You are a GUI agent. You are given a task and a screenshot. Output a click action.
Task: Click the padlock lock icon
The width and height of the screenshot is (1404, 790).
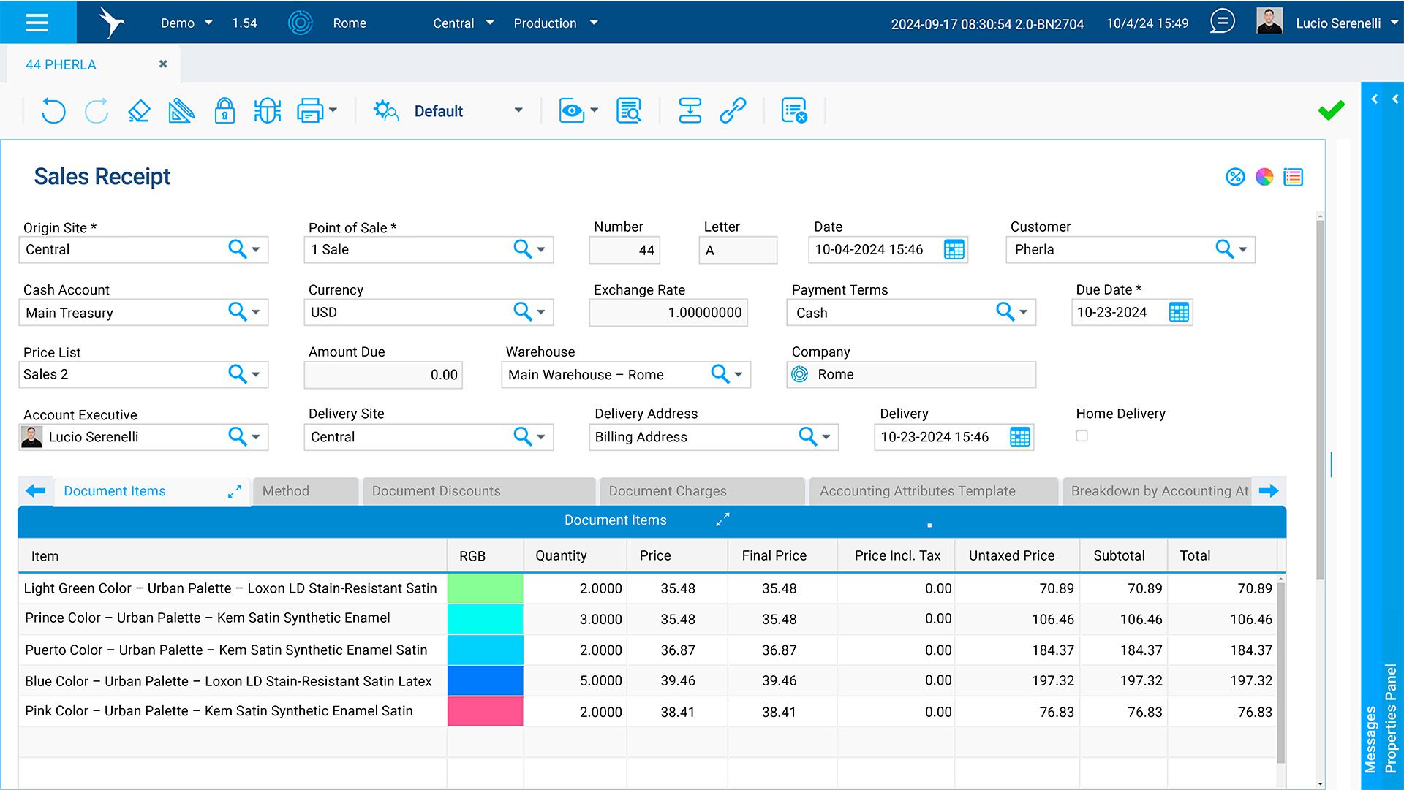[224, 111]
